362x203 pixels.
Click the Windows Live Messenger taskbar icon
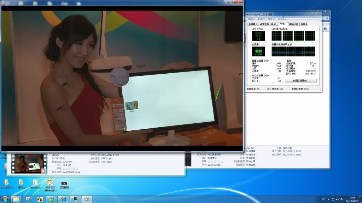[51, 199]
